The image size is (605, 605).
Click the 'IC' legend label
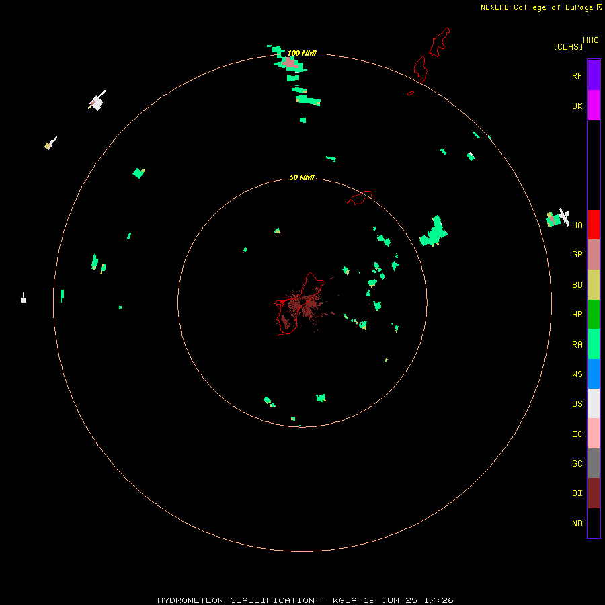(577, 434)
